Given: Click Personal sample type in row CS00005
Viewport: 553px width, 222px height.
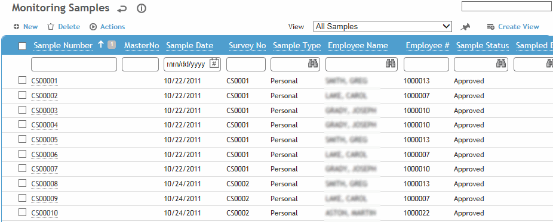Looking at the screenshot, I should pyautogui.click(x=284, y=140).
